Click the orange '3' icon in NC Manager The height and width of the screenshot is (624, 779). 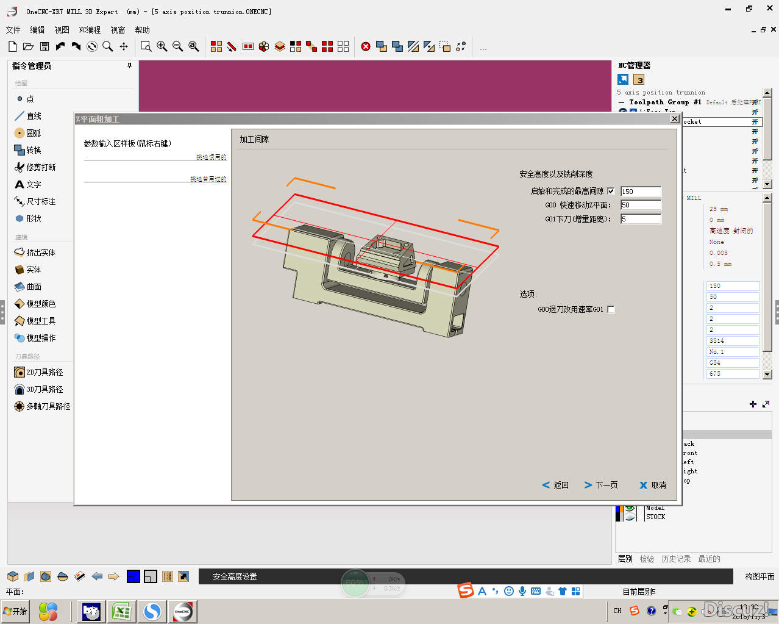pyautogui.click(x=639, y=79)
